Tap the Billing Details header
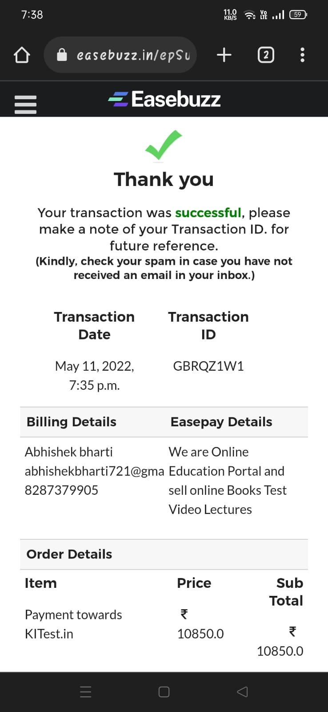Screen dimensions: 328x712 (72, 422)
